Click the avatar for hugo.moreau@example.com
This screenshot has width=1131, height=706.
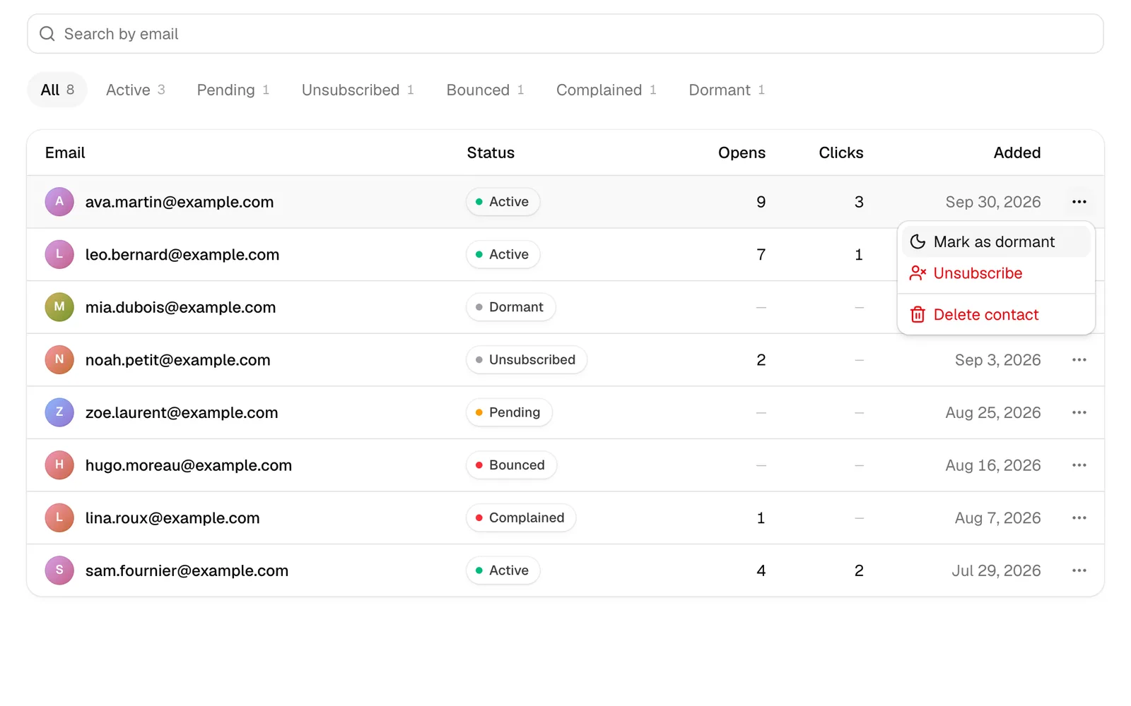point(59,465)
